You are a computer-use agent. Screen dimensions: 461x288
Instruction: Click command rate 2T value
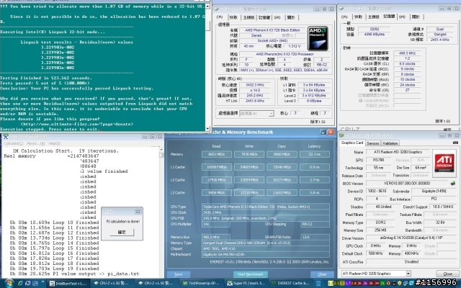(x=407, y=90)
